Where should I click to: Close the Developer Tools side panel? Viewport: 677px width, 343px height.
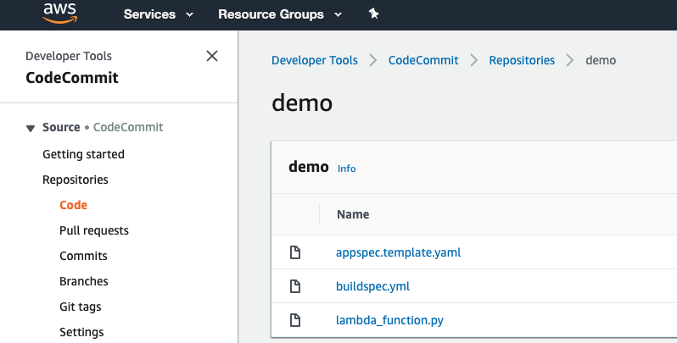tap(212, 56)
